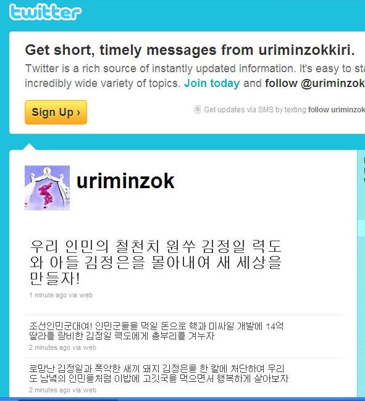Viewport: 365px width, 401px height.
Task: Click 'follow @uriminzok' bold text
Action: point(315,83)
